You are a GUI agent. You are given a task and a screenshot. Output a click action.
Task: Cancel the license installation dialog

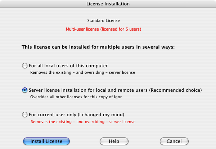[174, 141]
